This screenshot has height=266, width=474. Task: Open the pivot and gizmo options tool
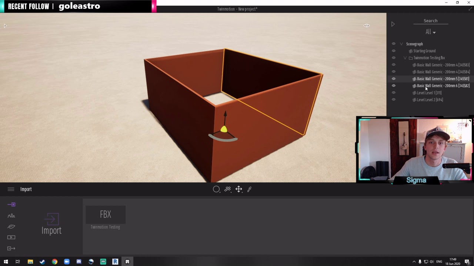pyautogui.click(x=227, y=189)
